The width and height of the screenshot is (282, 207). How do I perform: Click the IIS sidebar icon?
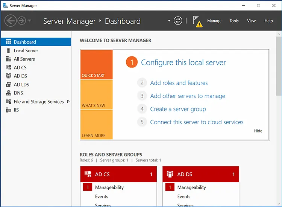[x=8, y=110]
